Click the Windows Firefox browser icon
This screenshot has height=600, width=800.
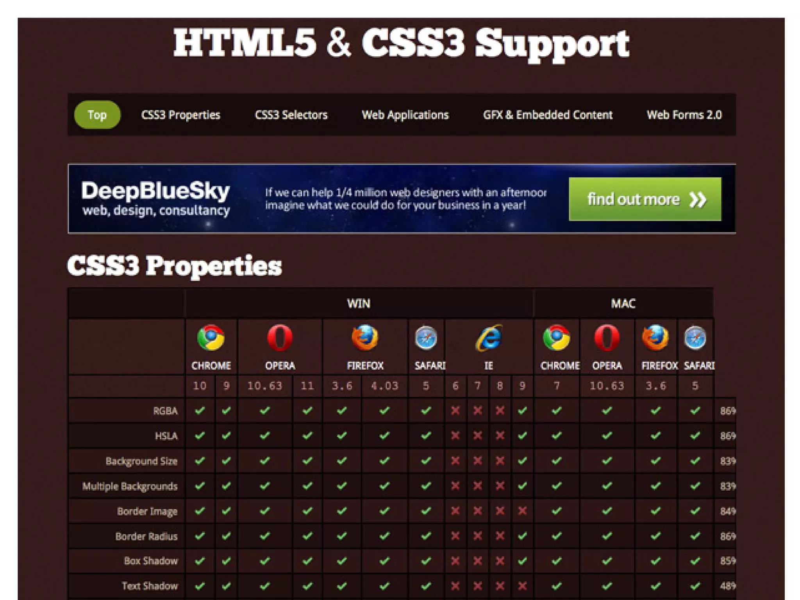(365, 337)
